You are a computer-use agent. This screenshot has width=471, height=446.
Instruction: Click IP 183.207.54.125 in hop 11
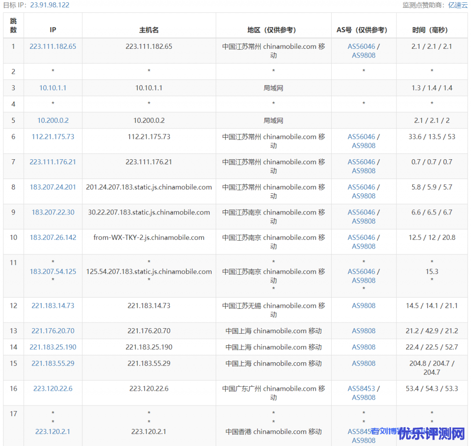click(53, 272)
